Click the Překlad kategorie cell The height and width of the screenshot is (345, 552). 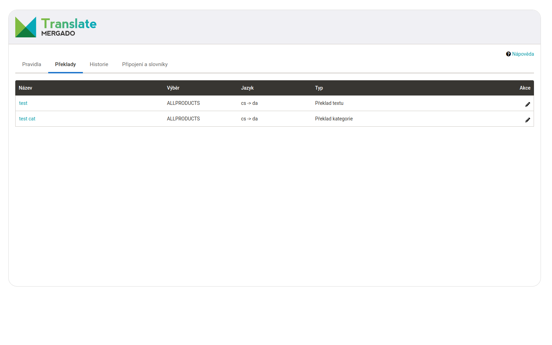point(334,119)
